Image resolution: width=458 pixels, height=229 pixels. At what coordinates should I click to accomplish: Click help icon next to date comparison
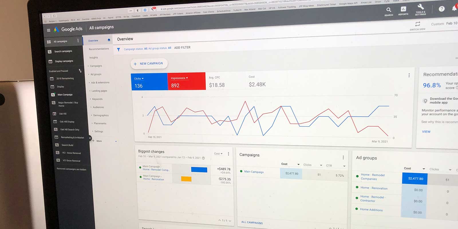tap(204, 158)
